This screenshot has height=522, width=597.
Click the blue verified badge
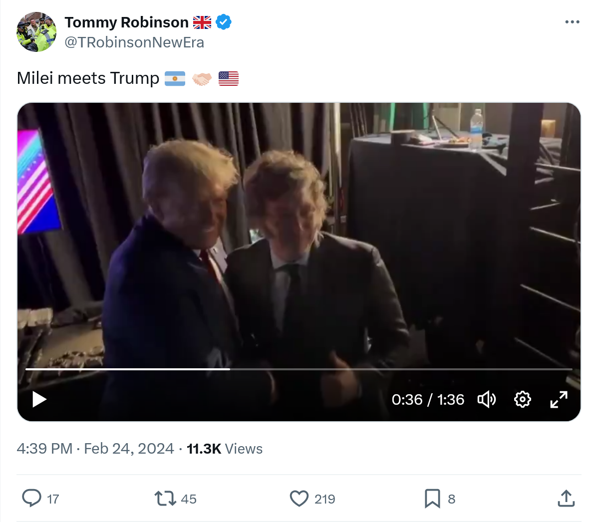[224, 22]
